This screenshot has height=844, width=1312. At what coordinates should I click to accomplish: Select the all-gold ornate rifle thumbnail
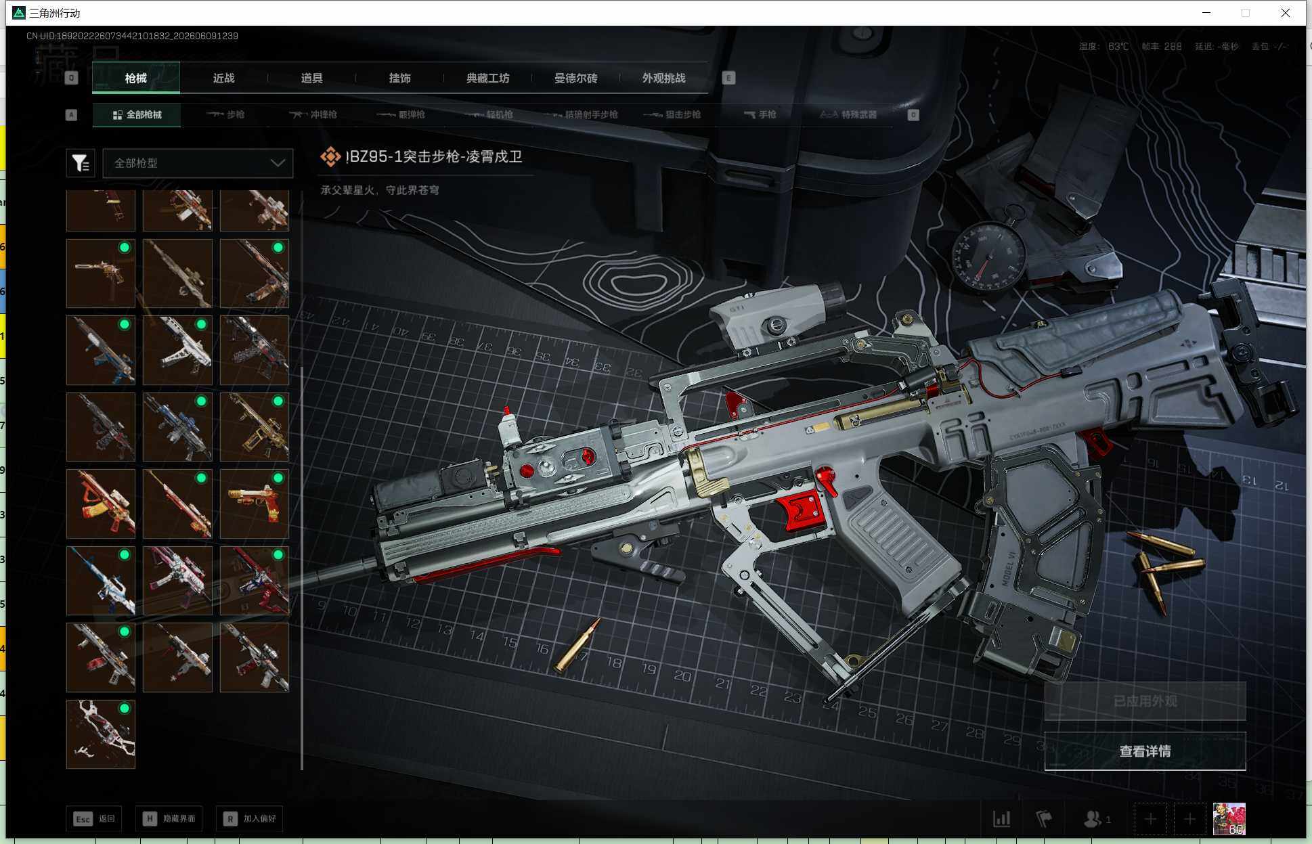click(255, 427)
